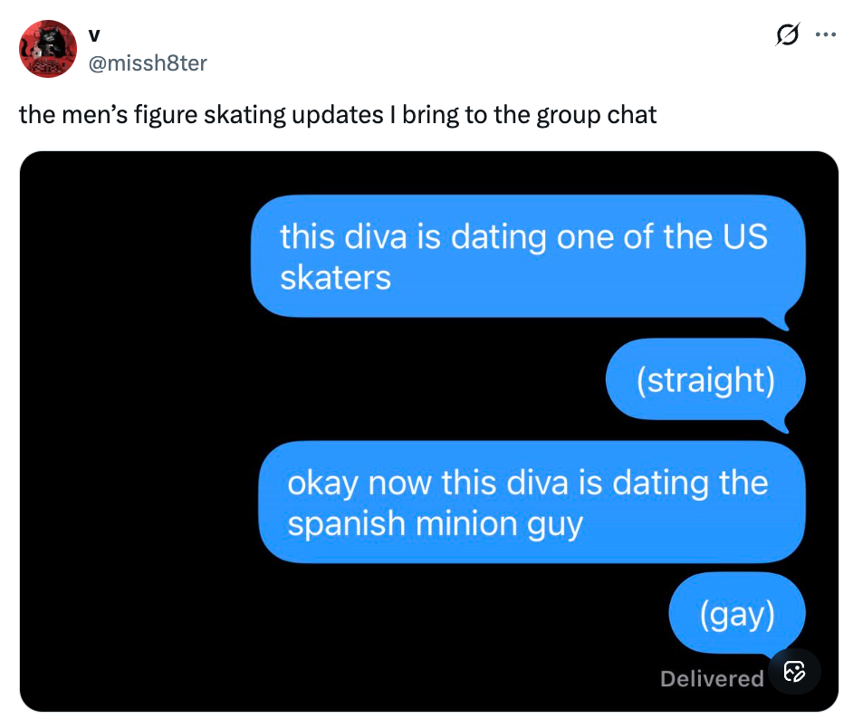Open the post's more options ellipsis menu
853x728 pixels.
pyautogui.click(x=826, y=34)
